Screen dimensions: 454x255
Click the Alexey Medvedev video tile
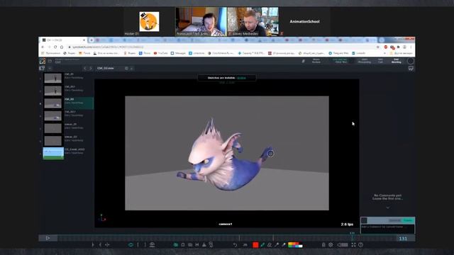(x=253, y=21)
